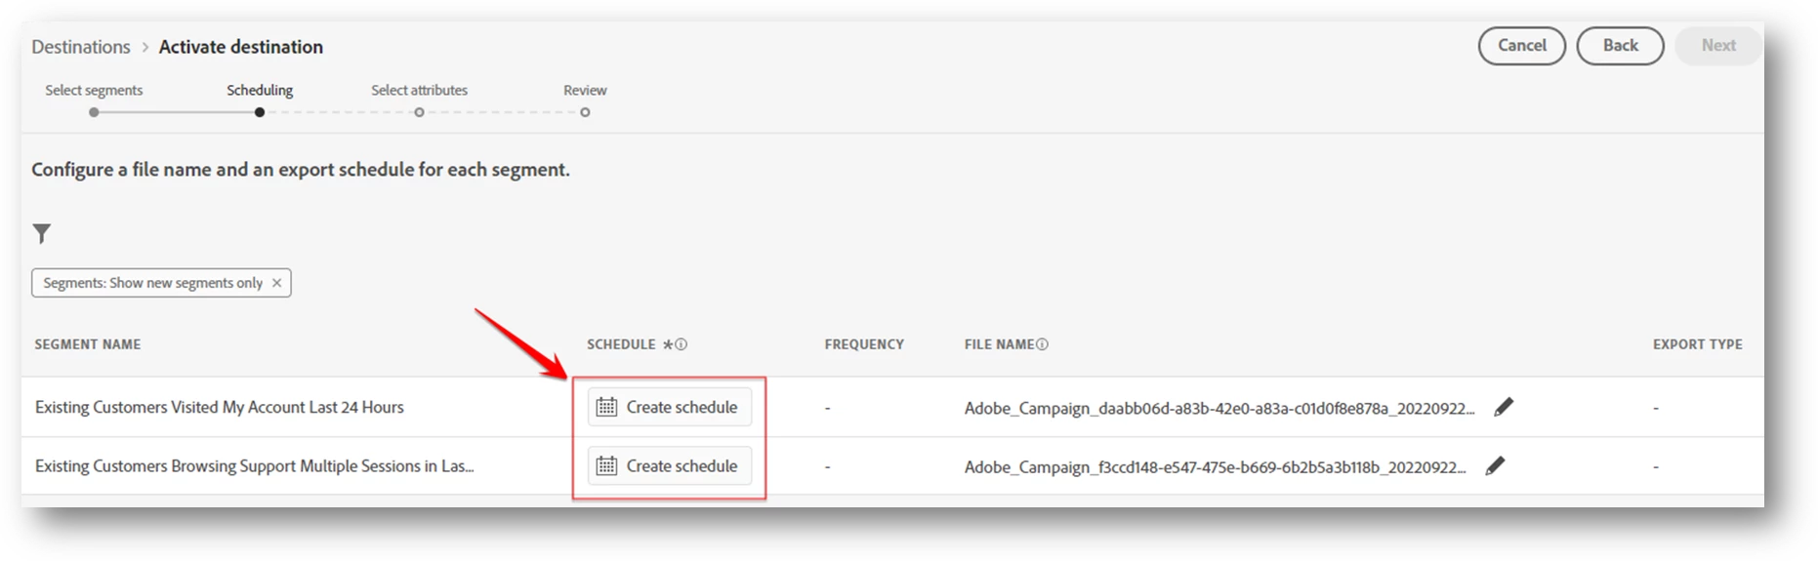Create schedule for Visited My Account segment

(669, 407)
